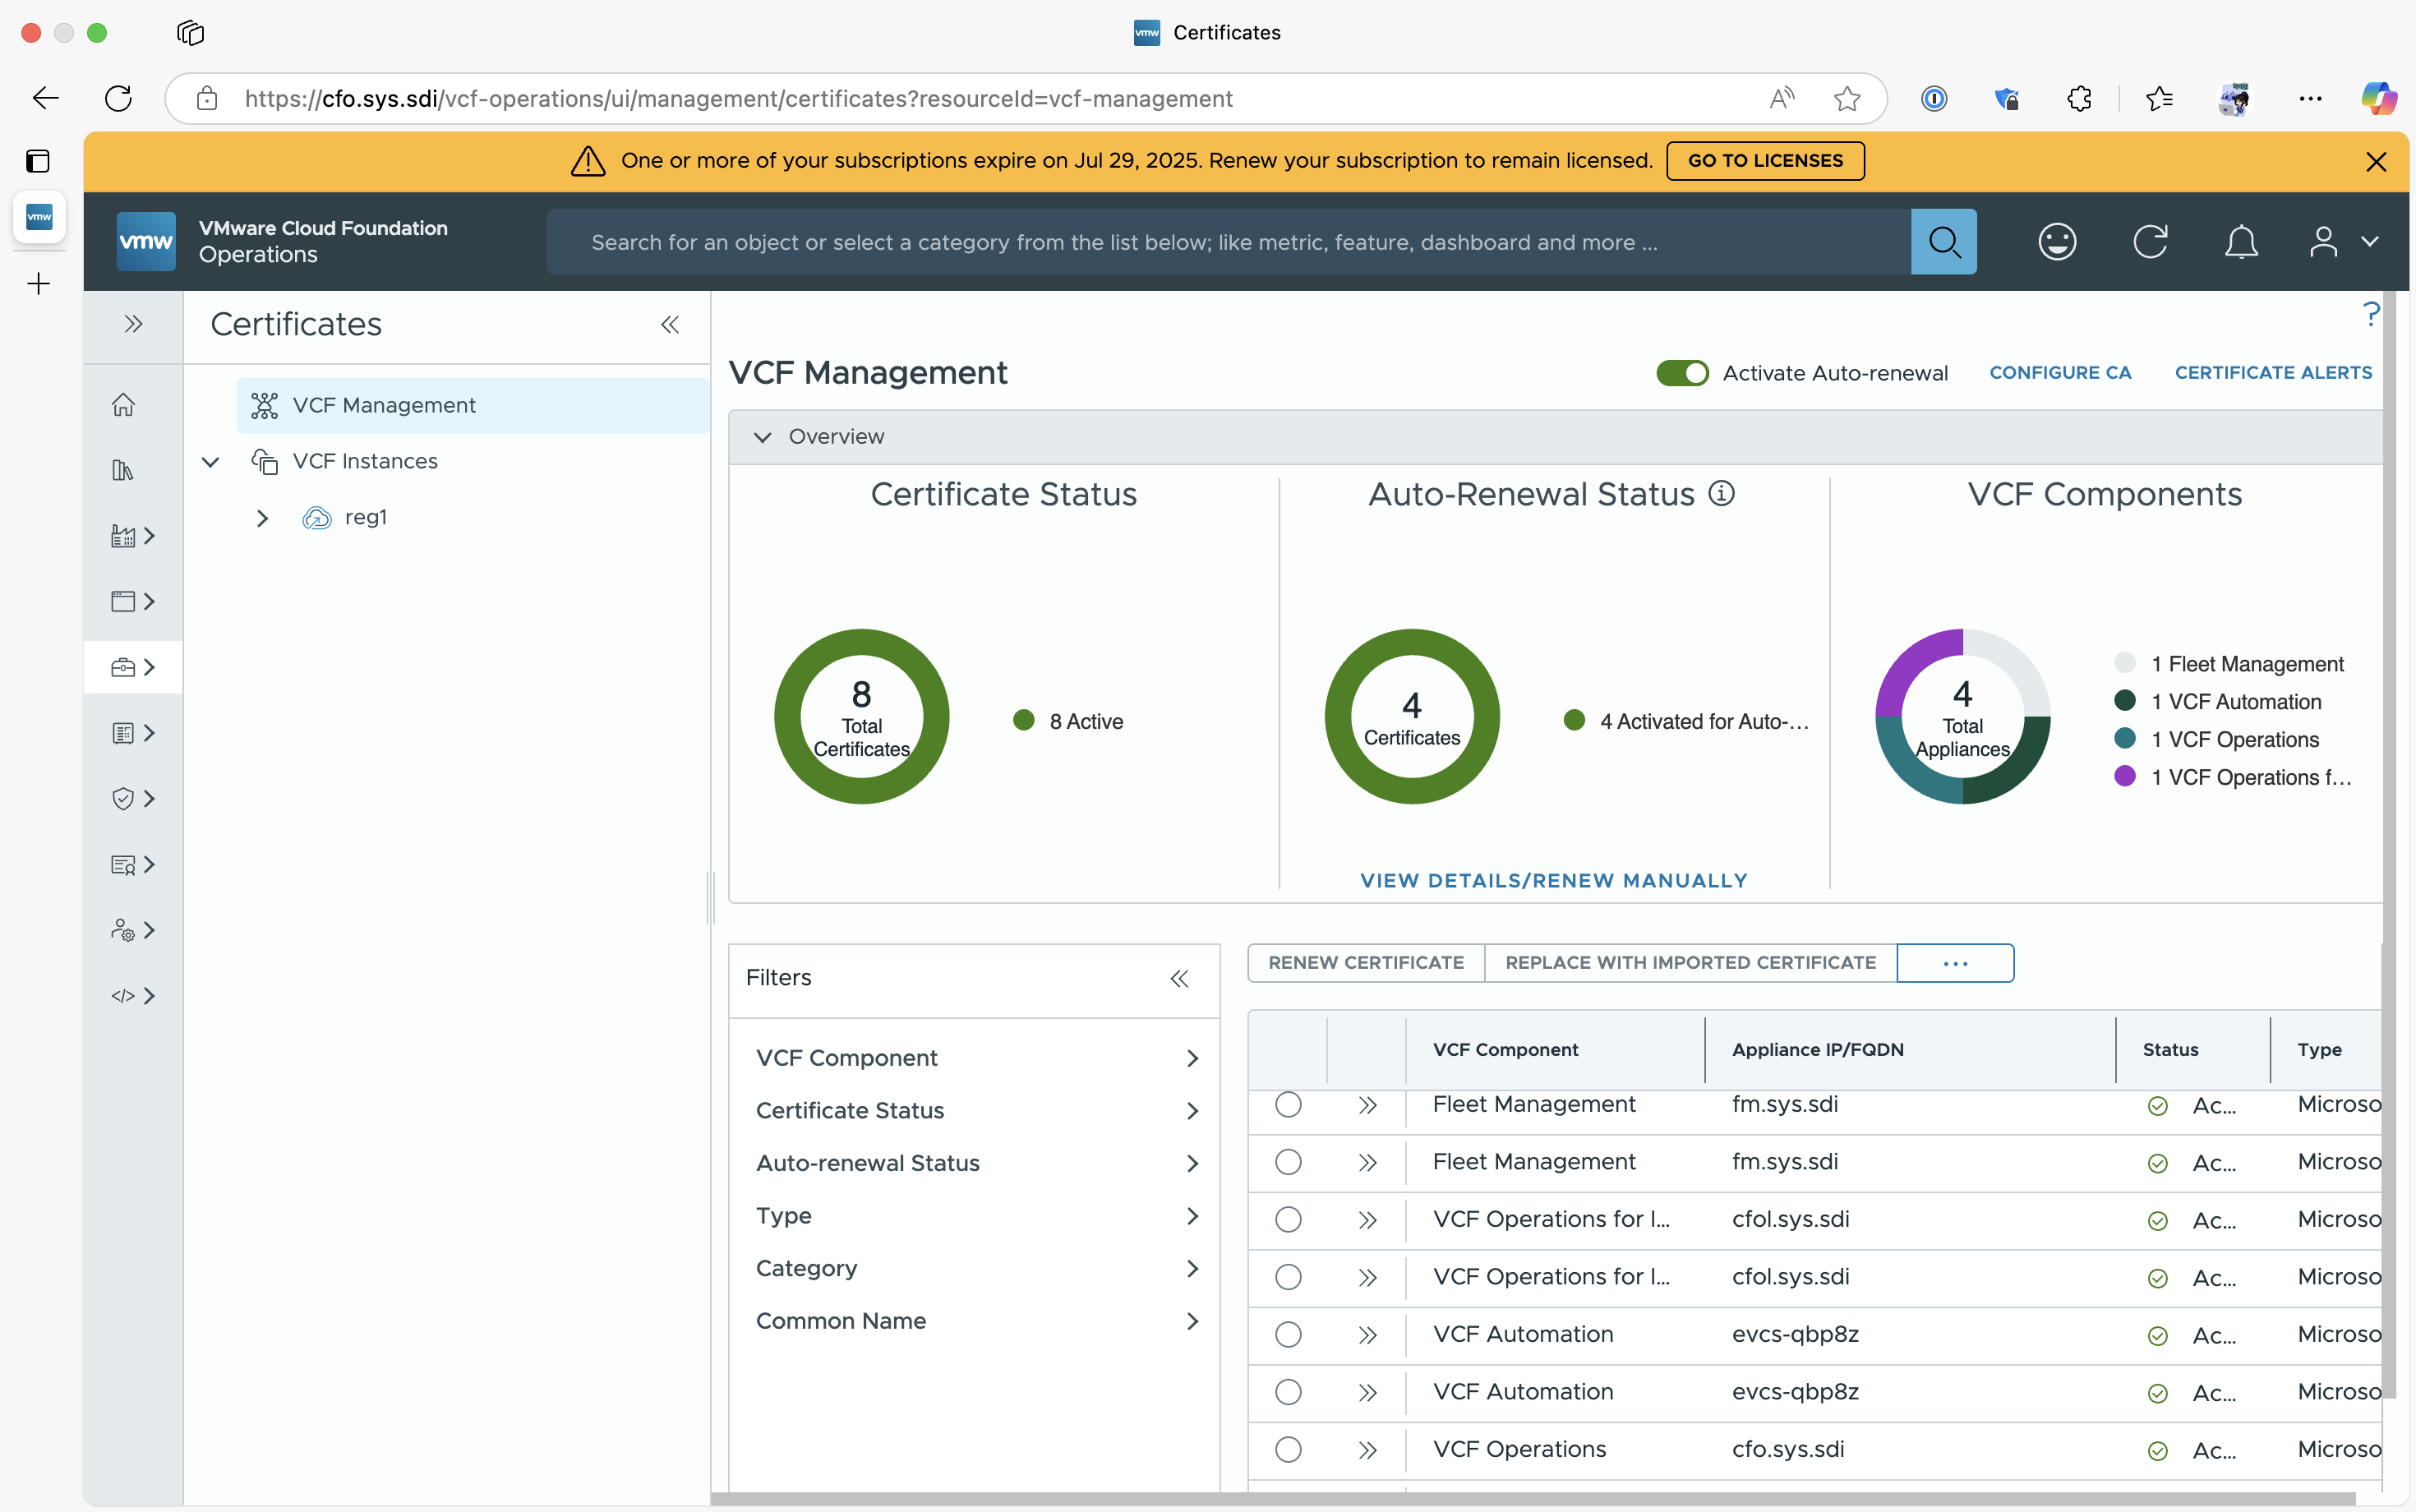Click GO TO LICENSES button
Viewport: 2416px width, 1512px height.
[1765, 161]
